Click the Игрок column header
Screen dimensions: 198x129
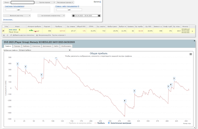pos(17,26)
